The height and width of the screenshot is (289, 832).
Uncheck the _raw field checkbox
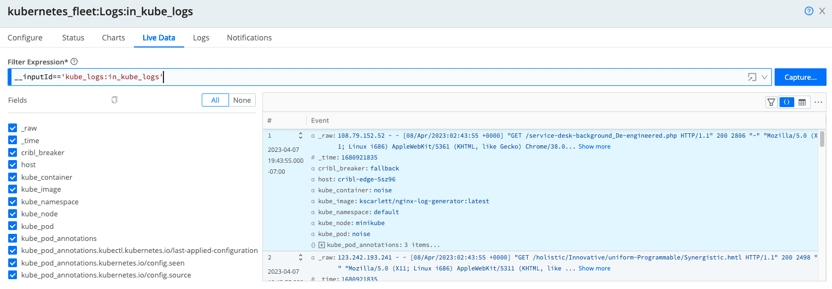click(x=13, y=128)
